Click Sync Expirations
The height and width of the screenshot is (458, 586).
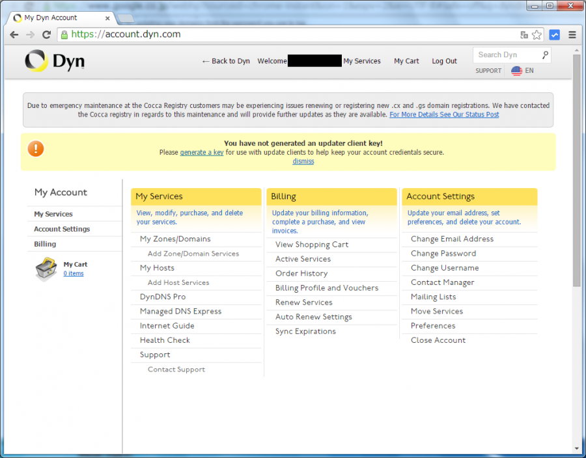(x=306, y=331)
